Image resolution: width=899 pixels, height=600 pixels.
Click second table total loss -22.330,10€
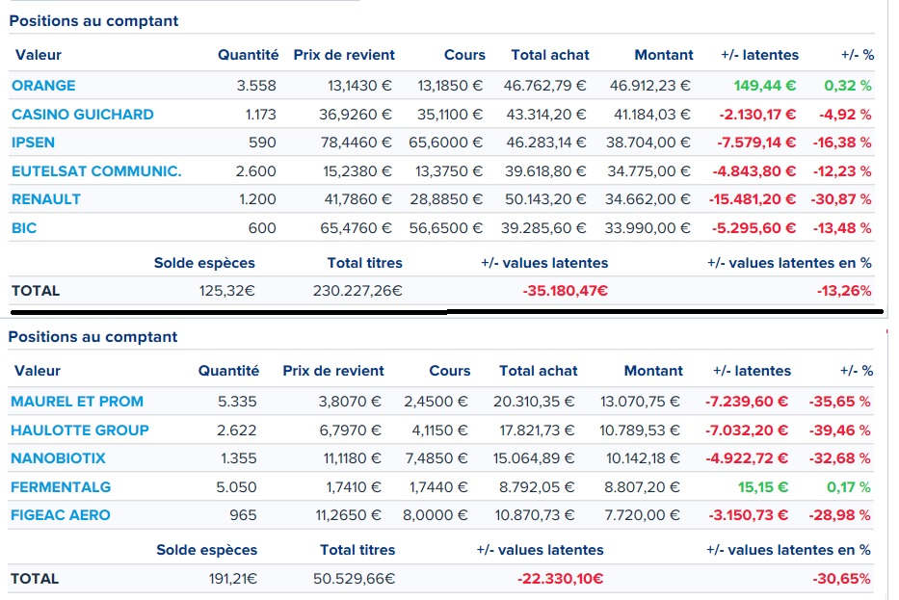[x=560, y=578]
